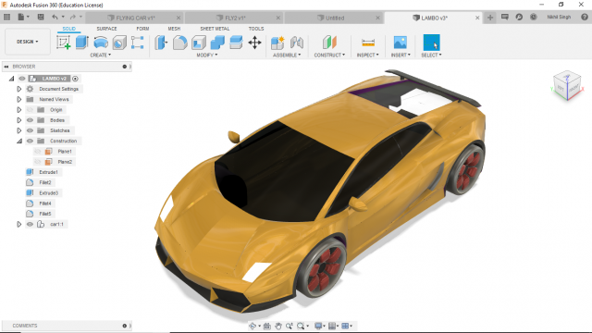Open the Joint tool
The height and width of the screenshot is (333, 592).
tap(297, 43)
